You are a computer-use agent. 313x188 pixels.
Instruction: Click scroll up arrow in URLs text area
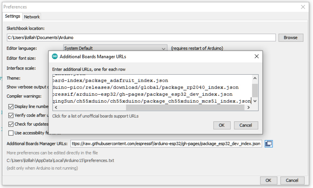tap(255, 78)
